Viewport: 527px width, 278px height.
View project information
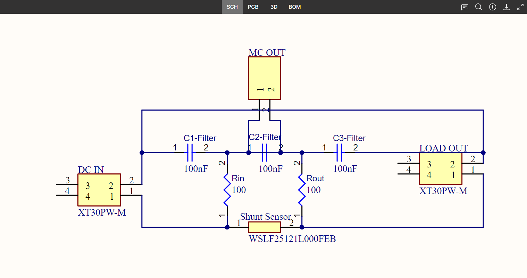[493, 7]
